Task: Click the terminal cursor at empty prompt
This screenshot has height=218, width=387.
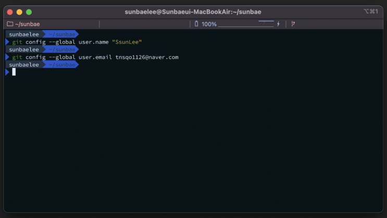Action: click(14, 72)
